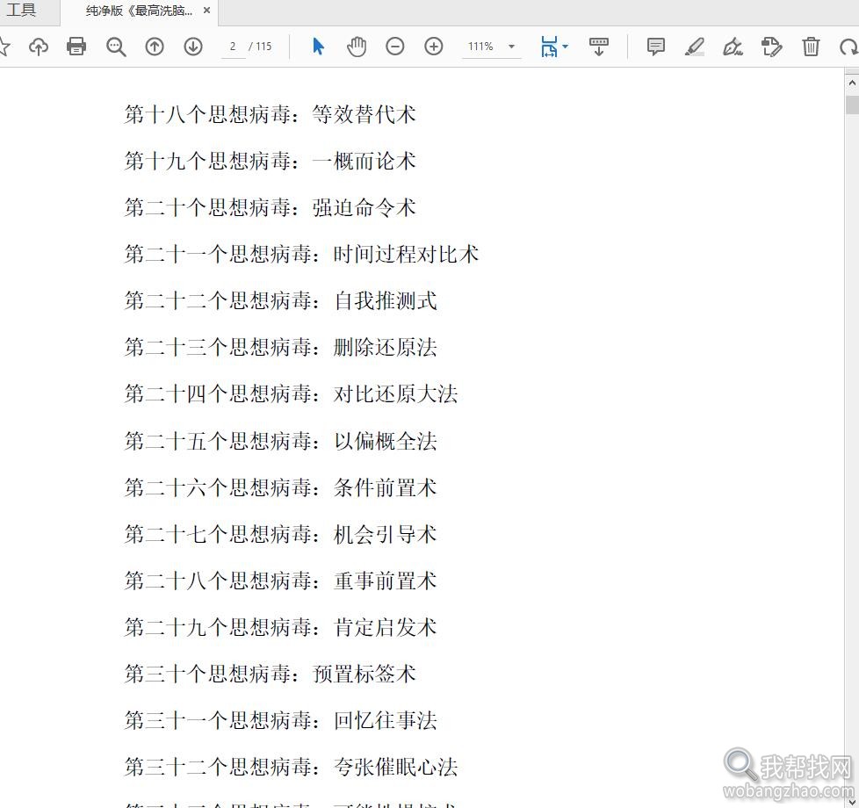Add a sticky note comment

656,47
